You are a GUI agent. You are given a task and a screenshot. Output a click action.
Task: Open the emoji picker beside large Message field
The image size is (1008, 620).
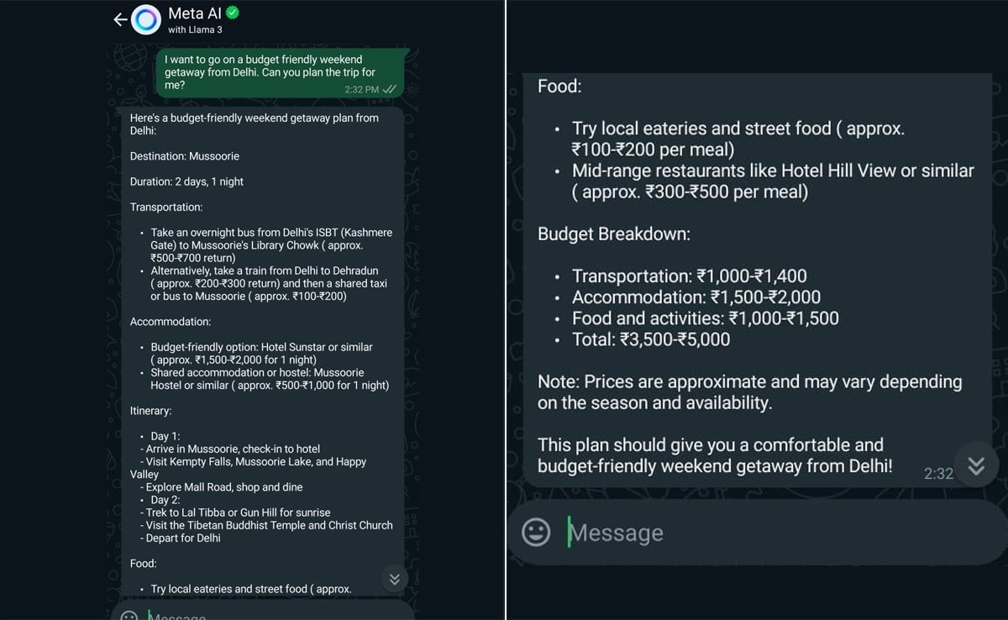pyautogui.click(x=536, y=532)
